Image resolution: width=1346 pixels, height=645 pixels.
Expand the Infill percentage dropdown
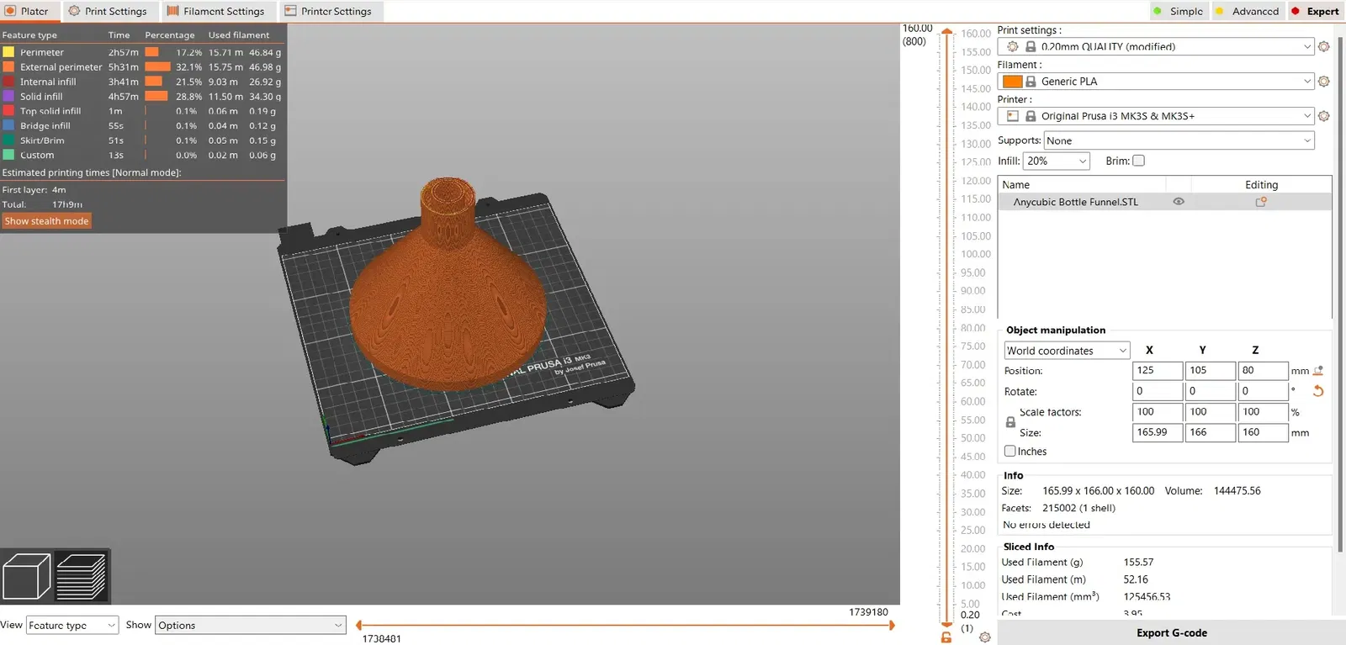(1057, 161)
